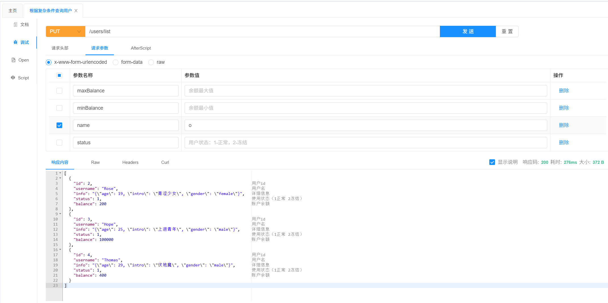Click the 发送 send button
Image resolution: width=608 pixels, height=303 pixels.
pos(467,31)
